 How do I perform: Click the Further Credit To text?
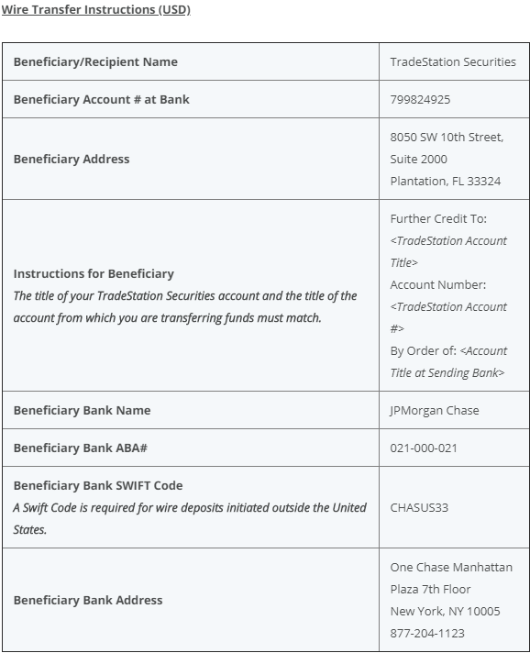pyautogui.click(x=438, y=218)
